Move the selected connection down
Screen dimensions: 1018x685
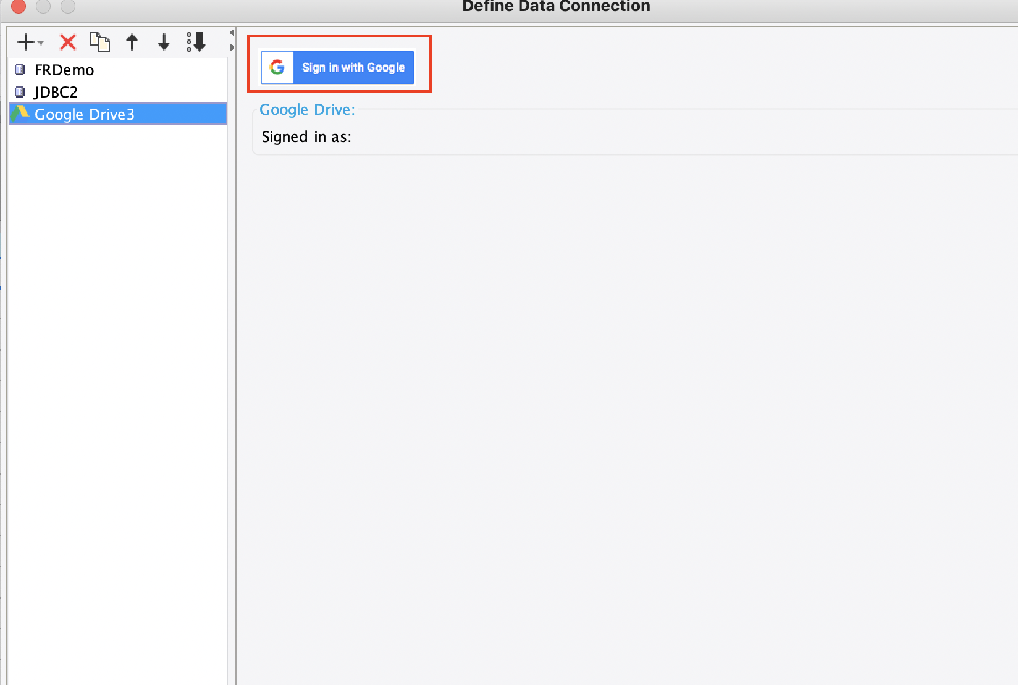(164, 42)
